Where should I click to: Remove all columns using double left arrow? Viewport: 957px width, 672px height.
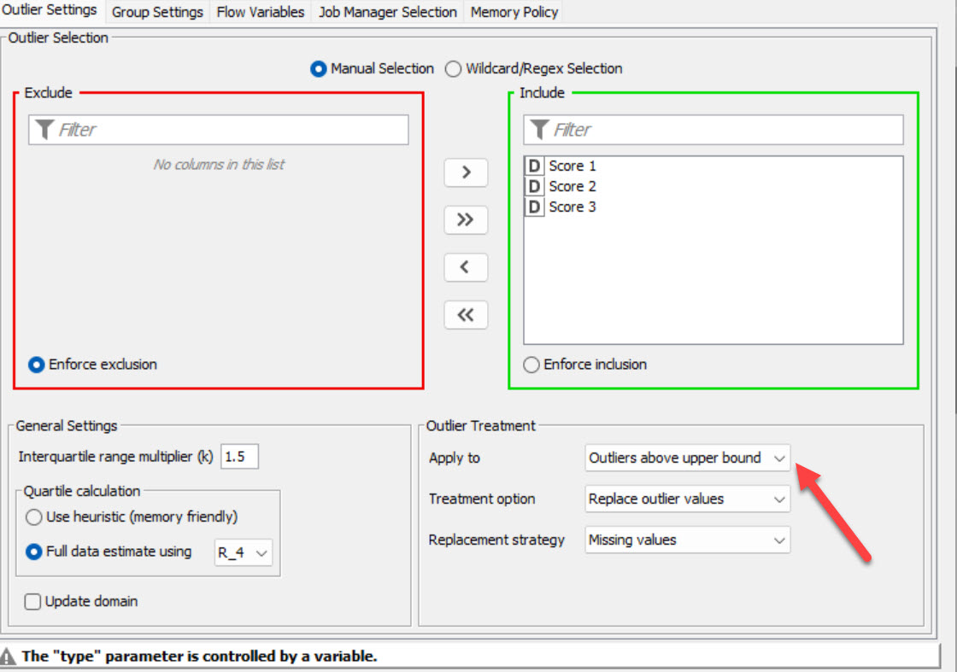point(466,315)
